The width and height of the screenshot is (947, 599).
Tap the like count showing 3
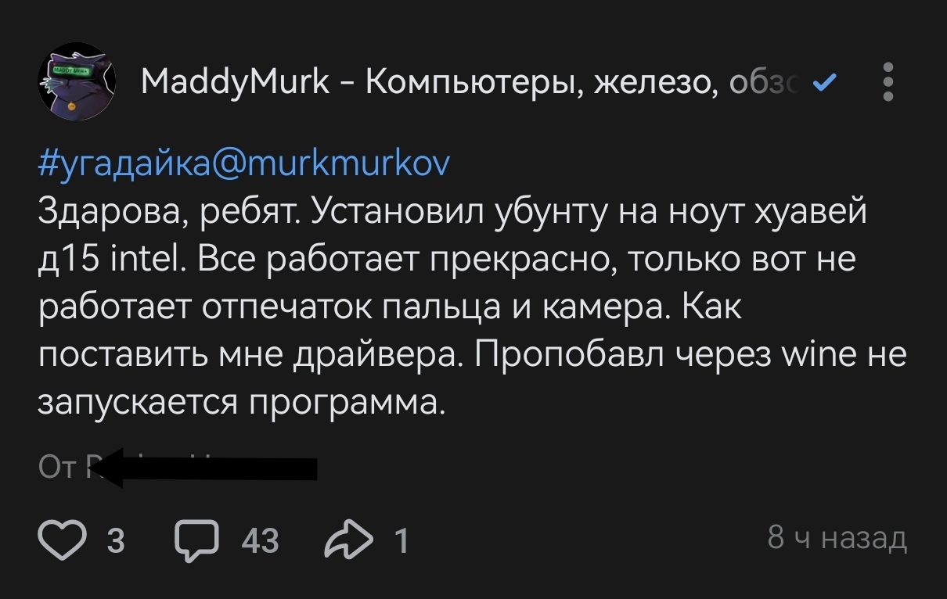[115, 540]
